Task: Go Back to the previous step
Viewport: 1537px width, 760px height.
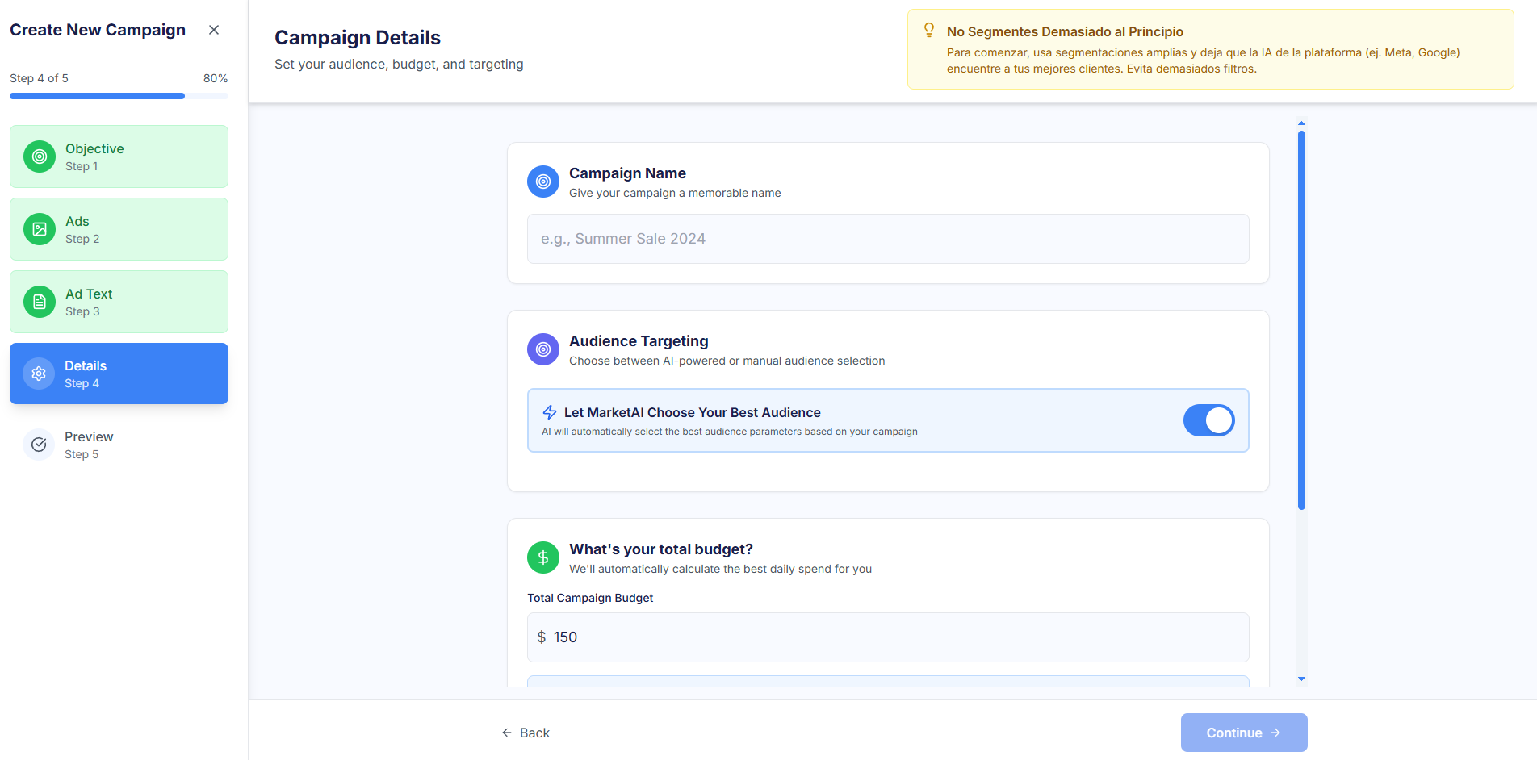Action: pos(526,733)
